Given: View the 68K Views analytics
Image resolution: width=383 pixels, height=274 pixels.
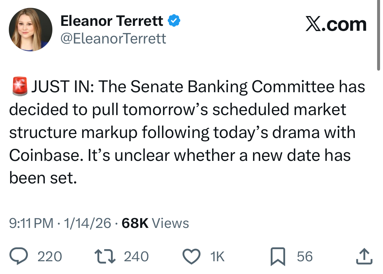Looking at the screenshot, I should click(155, 223).
